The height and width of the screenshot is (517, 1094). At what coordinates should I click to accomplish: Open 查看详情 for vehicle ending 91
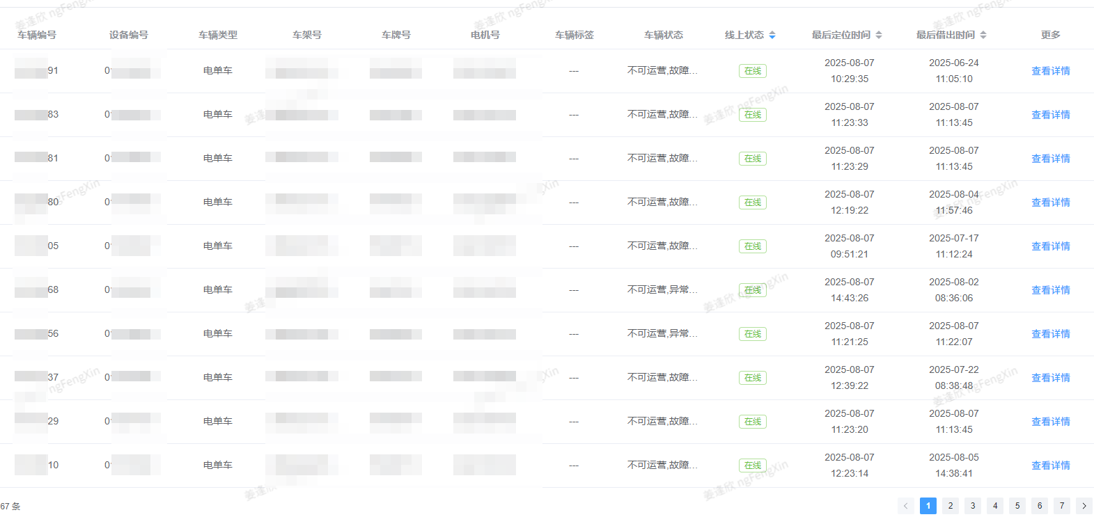[1050, 71]
